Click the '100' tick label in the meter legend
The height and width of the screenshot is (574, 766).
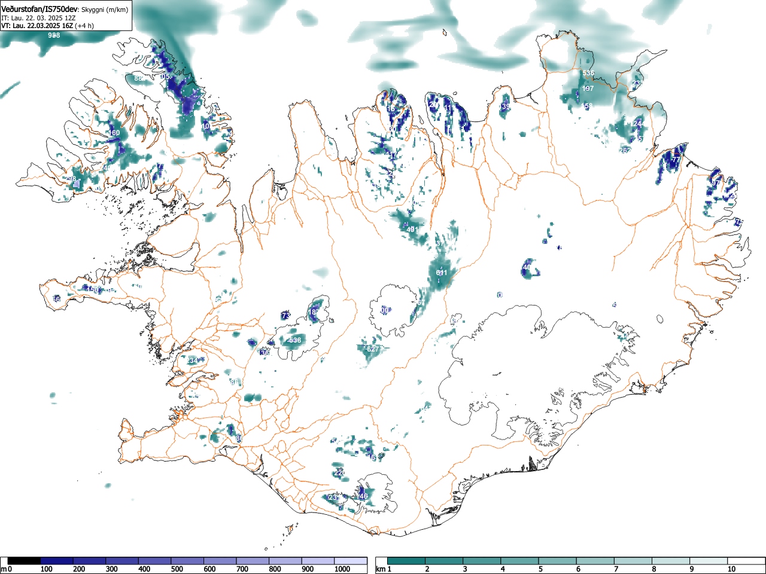(x=46, y=569)
